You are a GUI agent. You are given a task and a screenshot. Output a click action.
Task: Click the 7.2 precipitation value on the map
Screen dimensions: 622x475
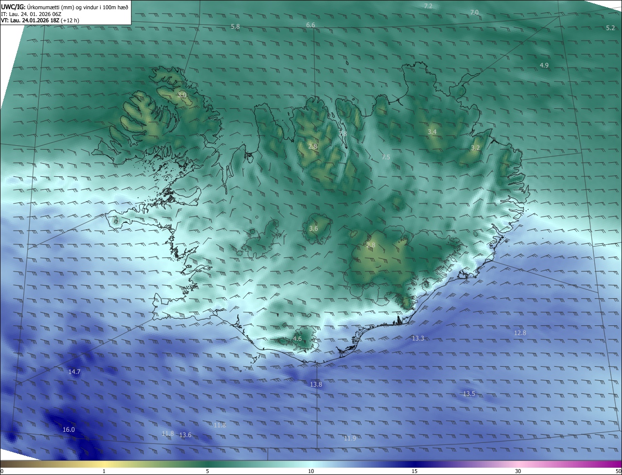428,6
